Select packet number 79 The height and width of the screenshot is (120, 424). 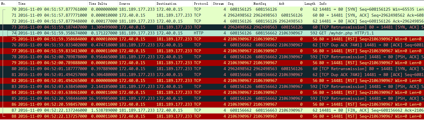click(212, 63)
